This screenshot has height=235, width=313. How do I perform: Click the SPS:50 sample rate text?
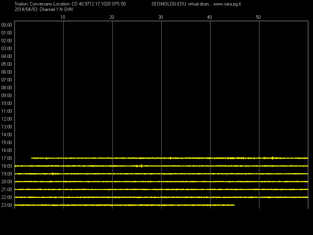tap(119, 4)
